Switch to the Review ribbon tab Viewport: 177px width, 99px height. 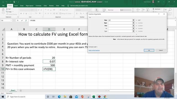coord(51,5)
